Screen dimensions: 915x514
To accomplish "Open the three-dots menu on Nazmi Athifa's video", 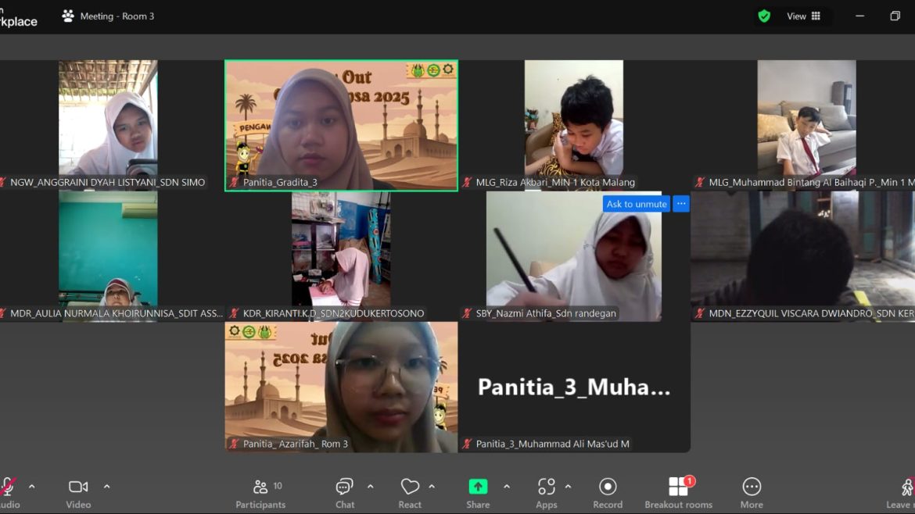I will pos(681,204).
